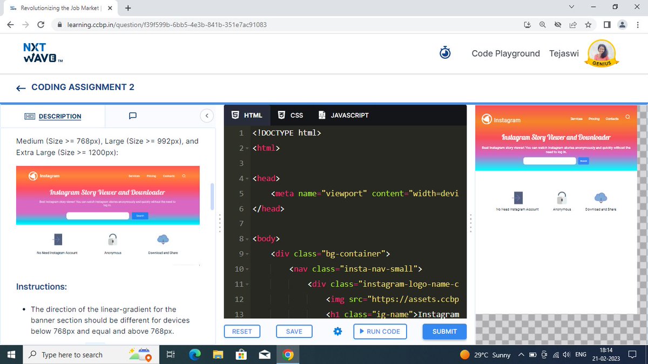Bookmark this page with the star icon

[588, 25]
